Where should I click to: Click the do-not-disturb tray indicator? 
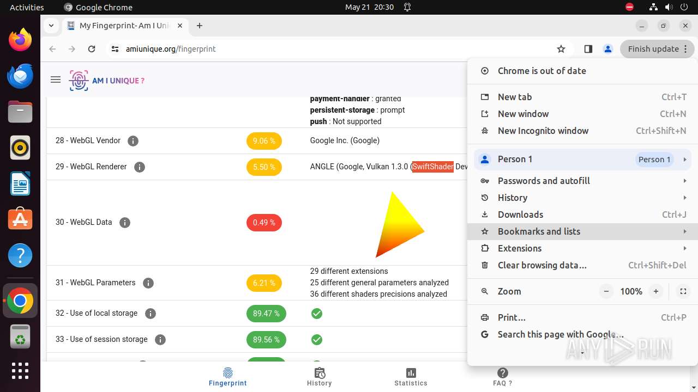tap(630, 7)
